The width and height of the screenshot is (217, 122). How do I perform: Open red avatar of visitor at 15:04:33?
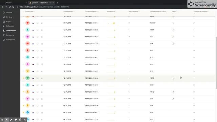(27, 50)
